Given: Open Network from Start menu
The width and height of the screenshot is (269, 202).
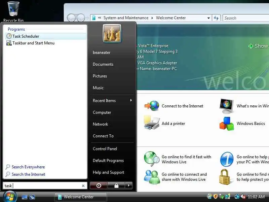Looking at the screenshot, I should [x=100, y=124].
